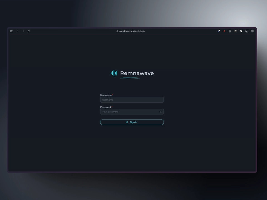
Task: Click the username input field
Action: coord(132,100)
